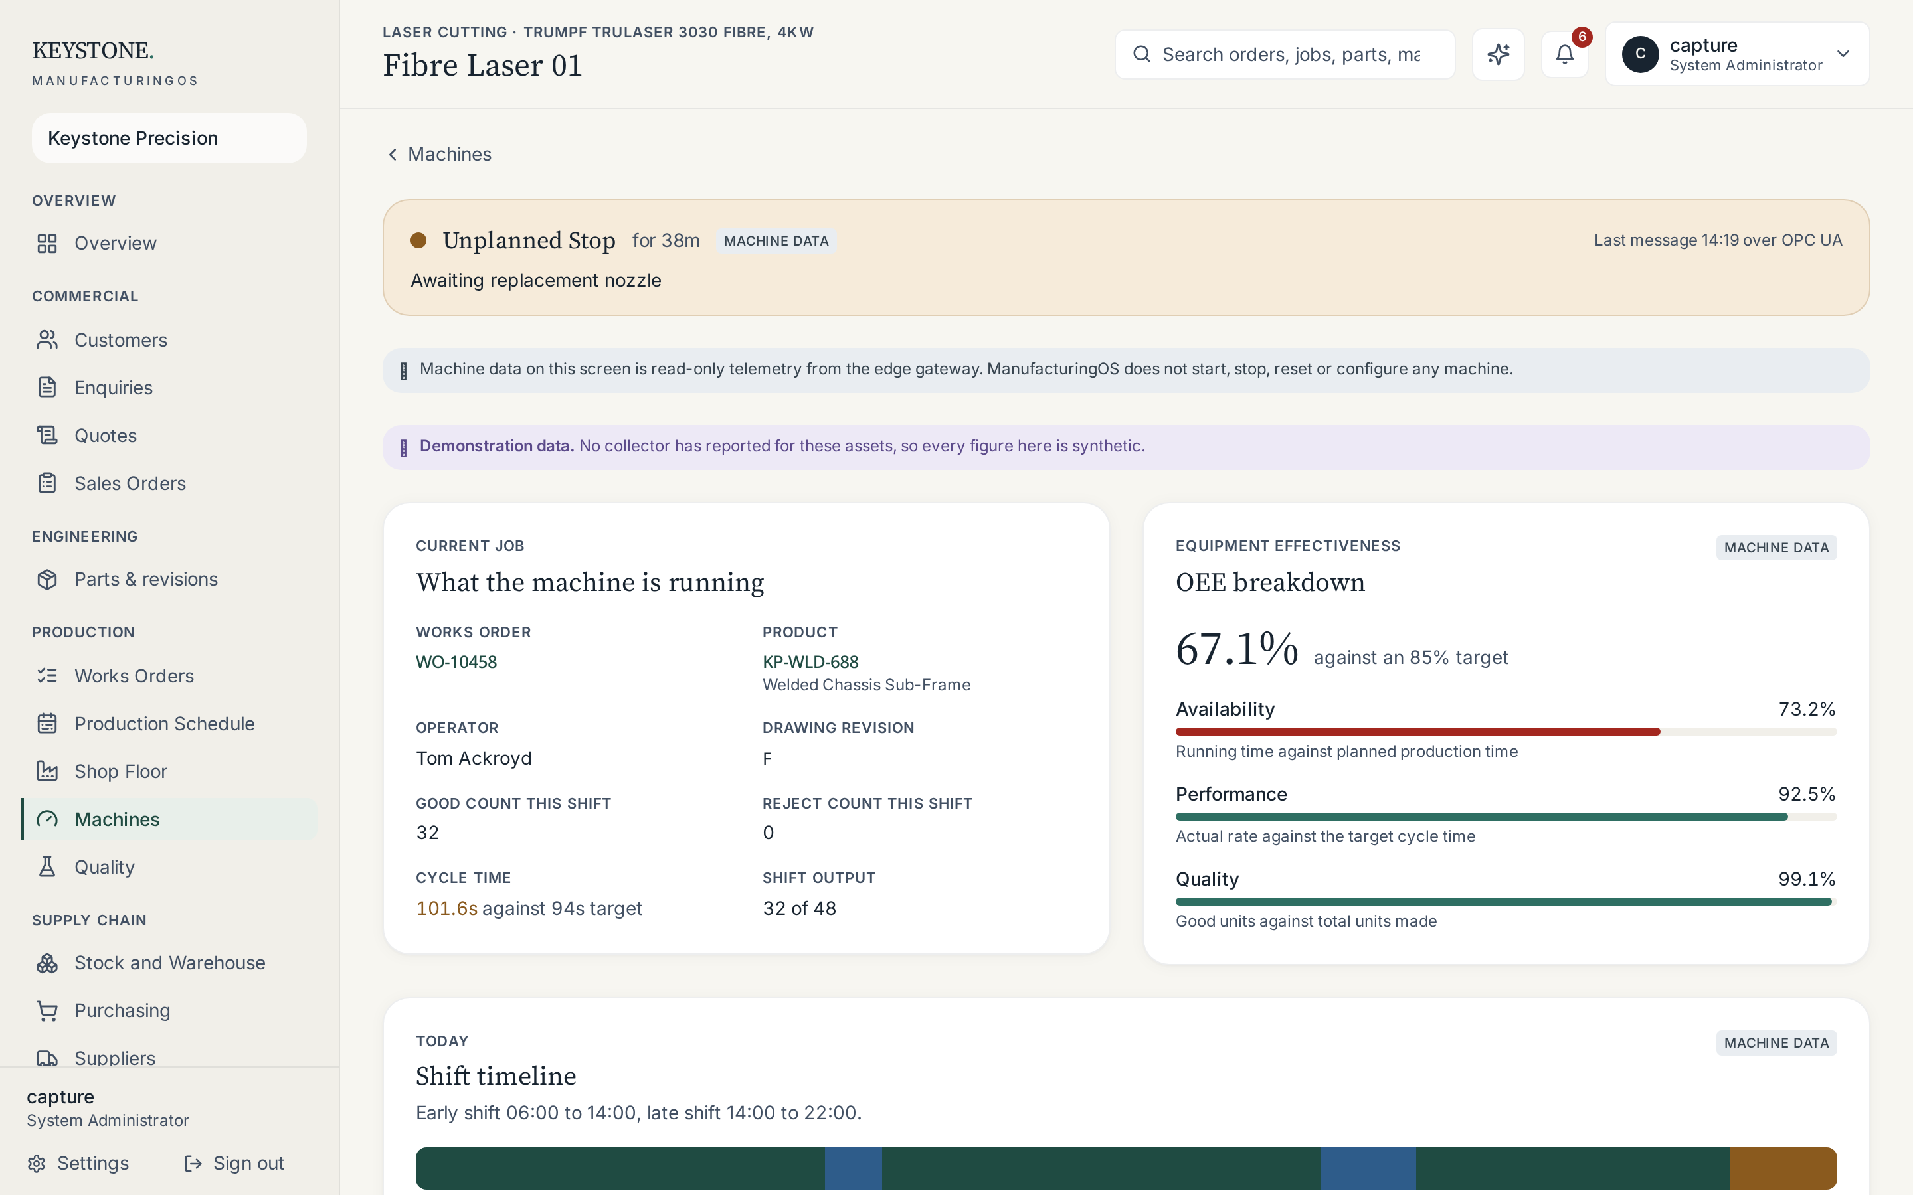Go to Purchasing page
This screenshot has width=1913, height=1195.
(169, 1011)
